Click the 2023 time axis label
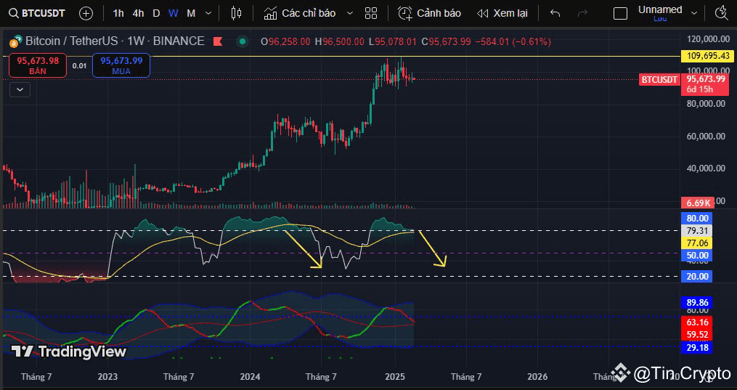737x390 pixels. (107, 377)
